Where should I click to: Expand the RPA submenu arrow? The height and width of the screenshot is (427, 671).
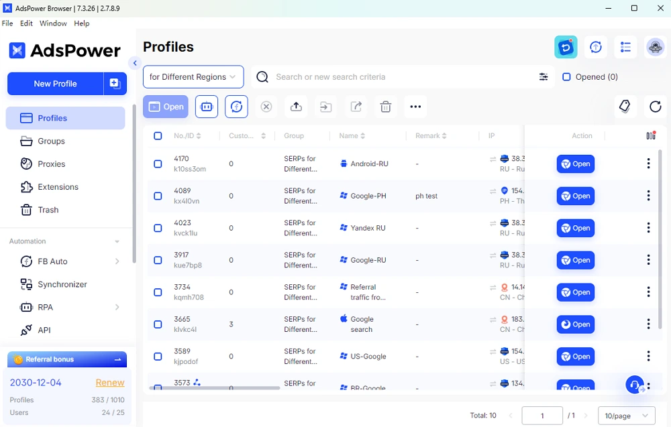(x=117, y=307)
